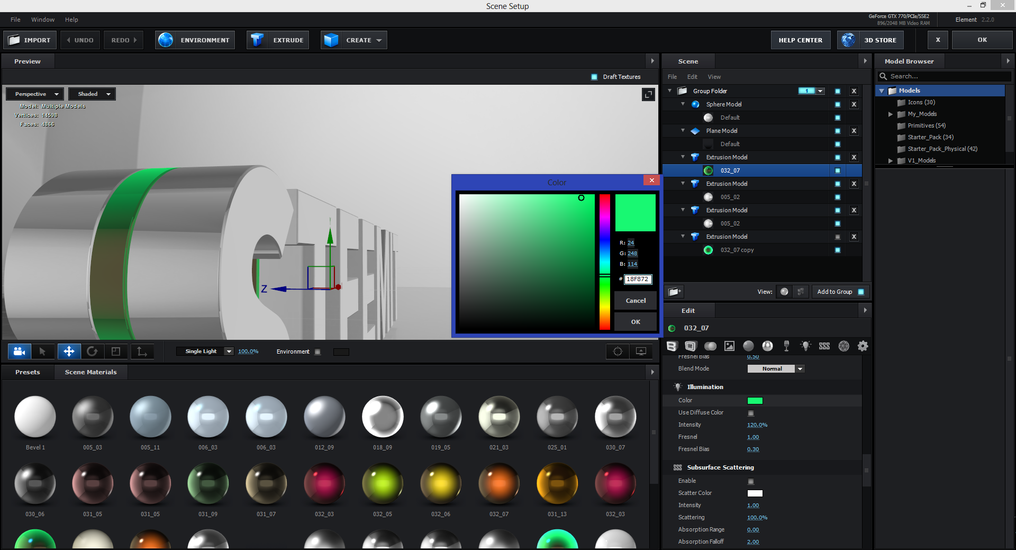Click the scale tool icon
Image resolution: width=1016 pixels, height=550 pixels.
(x=116, y=351)
